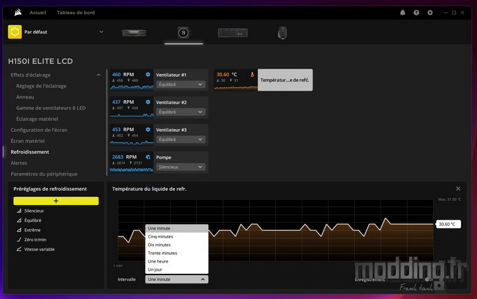Open Ventilateur #3 gear settings
Screen dimensions: 477x299
(148, 129)
